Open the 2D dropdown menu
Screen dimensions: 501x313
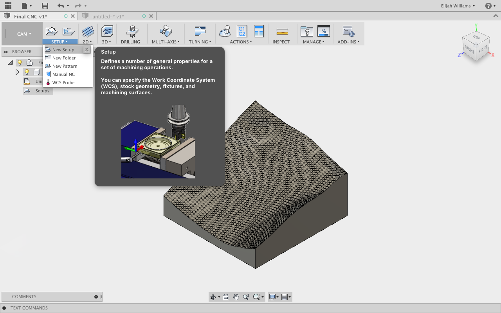87,42
